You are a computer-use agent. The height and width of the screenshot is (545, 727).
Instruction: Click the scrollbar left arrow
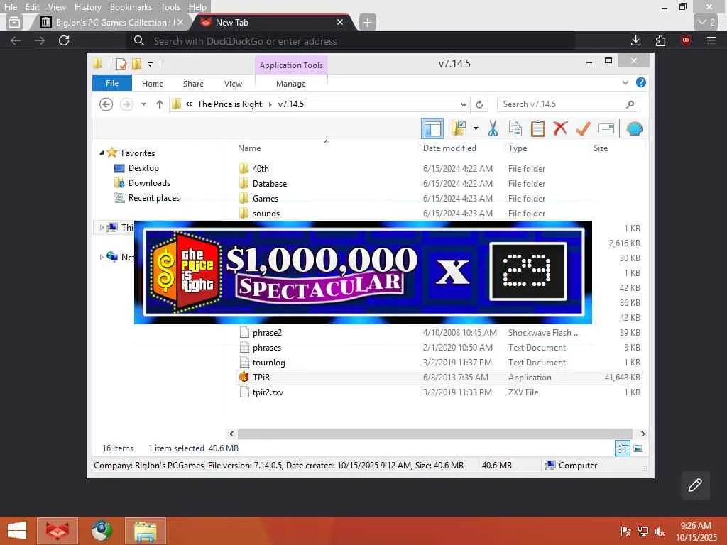point(232,434)
